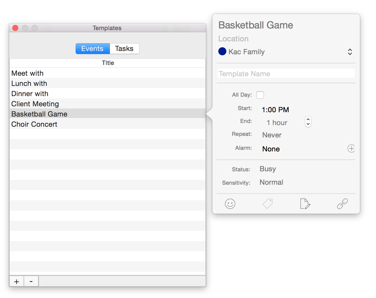The image size is (376, 298).
Task: Select the Events tab
Action: 93,49
